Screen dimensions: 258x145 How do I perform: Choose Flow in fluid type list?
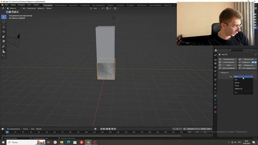click(x=243, y=86)
